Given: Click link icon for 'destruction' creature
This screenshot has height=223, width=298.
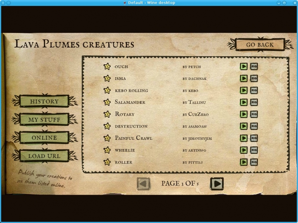Looking at the screenshot, I should [x=254, y=126].
